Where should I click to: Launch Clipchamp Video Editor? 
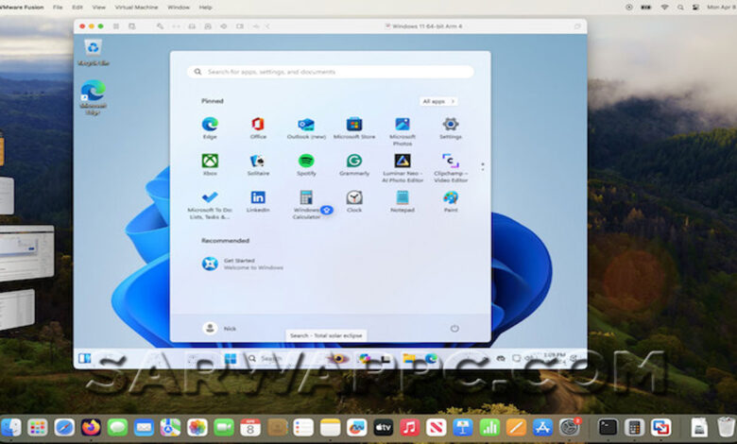click(451, 168)
